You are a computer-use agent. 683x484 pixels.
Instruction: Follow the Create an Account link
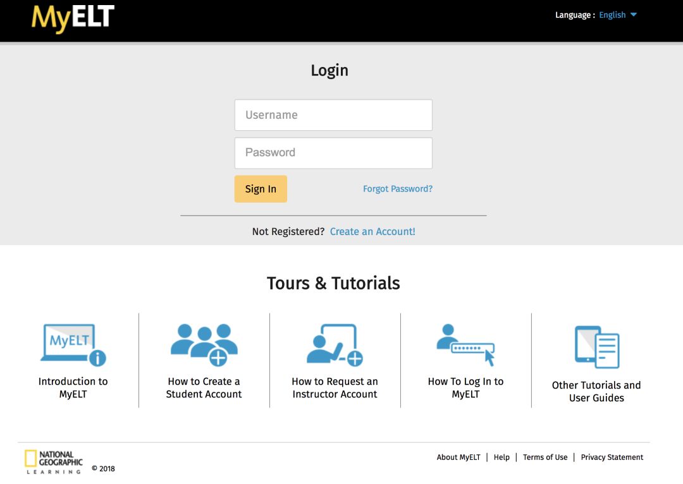click(372, 231)
